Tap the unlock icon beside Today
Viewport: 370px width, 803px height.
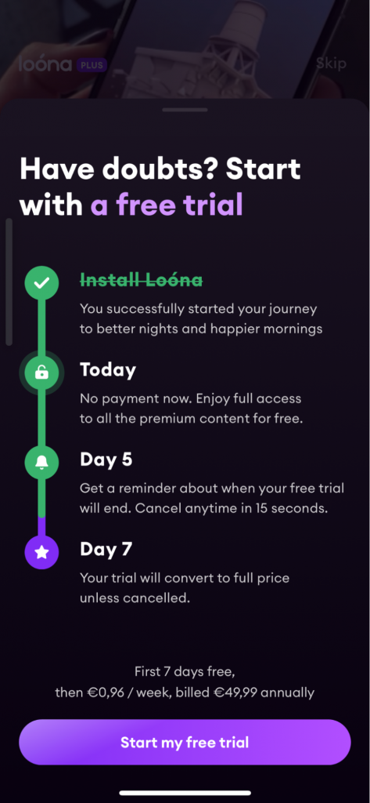pos(41,373)
